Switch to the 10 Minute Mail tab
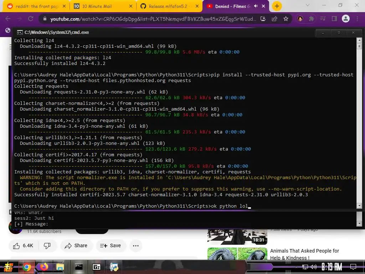 pos(102,6)
